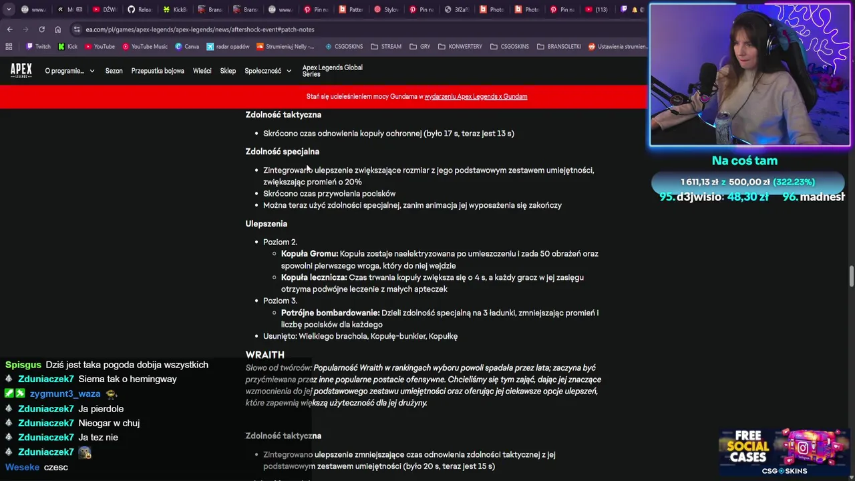The image size is (855, 481).
Task: Open the radar opadów bookmark
Action: (228, 47)
